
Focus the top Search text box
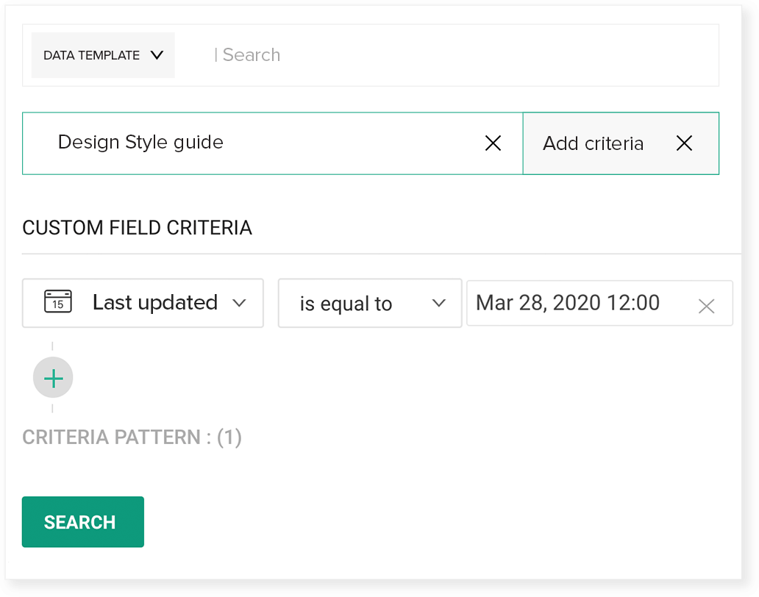[456, 55]
